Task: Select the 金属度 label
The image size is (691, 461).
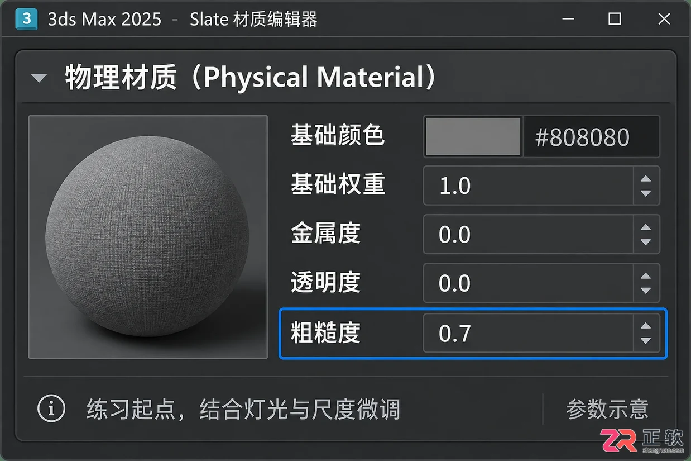Action: [325, 234]
